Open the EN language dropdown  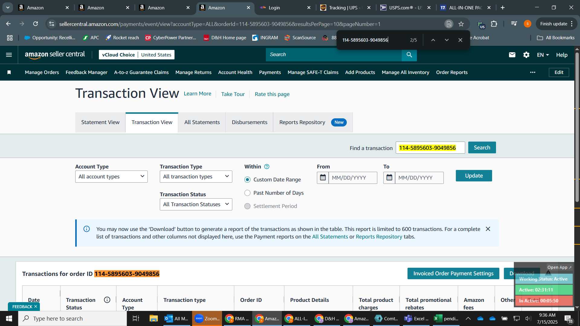tap(543, 55)
